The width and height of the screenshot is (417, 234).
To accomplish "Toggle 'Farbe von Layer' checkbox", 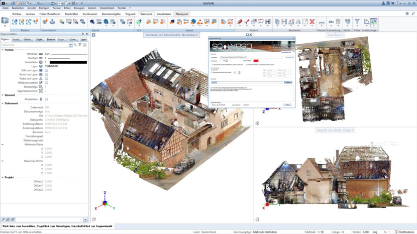I will [x=46, y=79].
